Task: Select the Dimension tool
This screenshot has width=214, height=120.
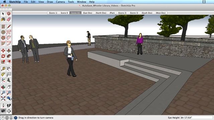Action: point(9,69)
